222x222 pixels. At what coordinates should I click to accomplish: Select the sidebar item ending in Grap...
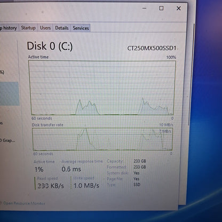(x=7, y=140)
